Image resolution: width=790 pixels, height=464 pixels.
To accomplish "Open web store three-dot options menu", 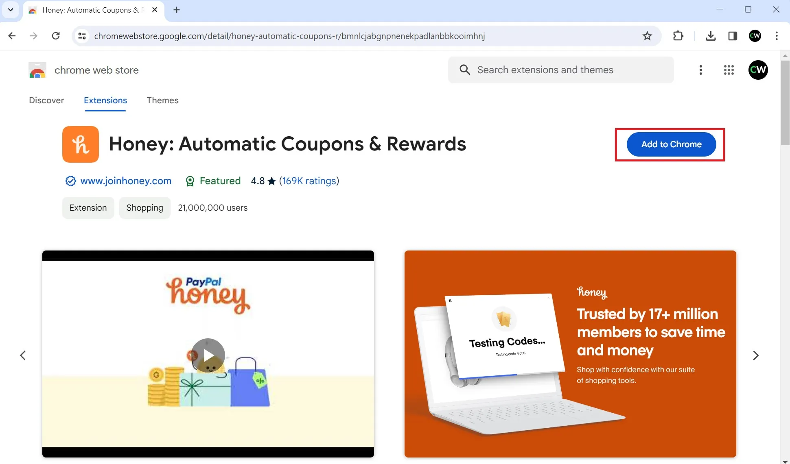I will (x=700, y=70).
